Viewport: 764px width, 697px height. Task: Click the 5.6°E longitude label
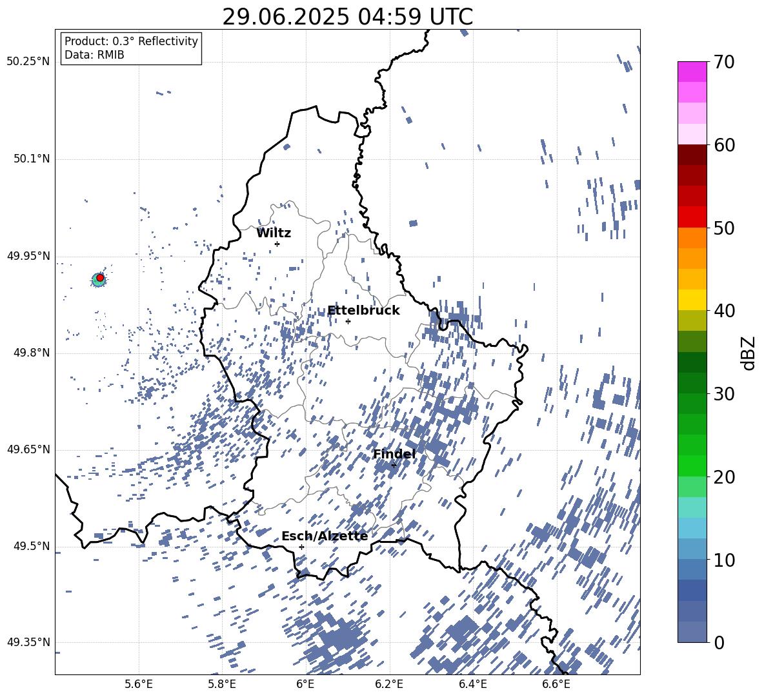point(139,684)
